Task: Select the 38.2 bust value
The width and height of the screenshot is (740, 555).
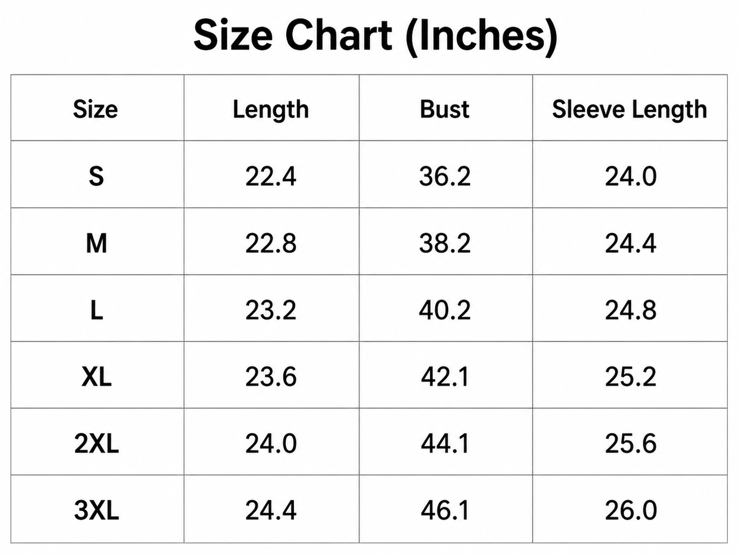Action: (445, 243)
